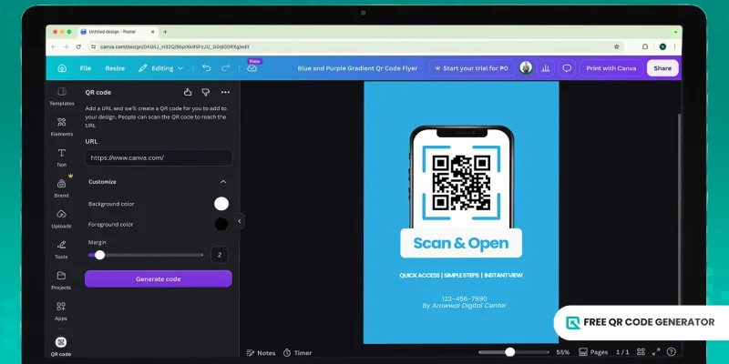Open the Pages view button
The image size is (729, 364).
[593, 352]
